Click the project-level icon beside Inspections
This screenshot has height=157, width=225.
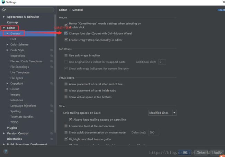click(x=52, y=56)
